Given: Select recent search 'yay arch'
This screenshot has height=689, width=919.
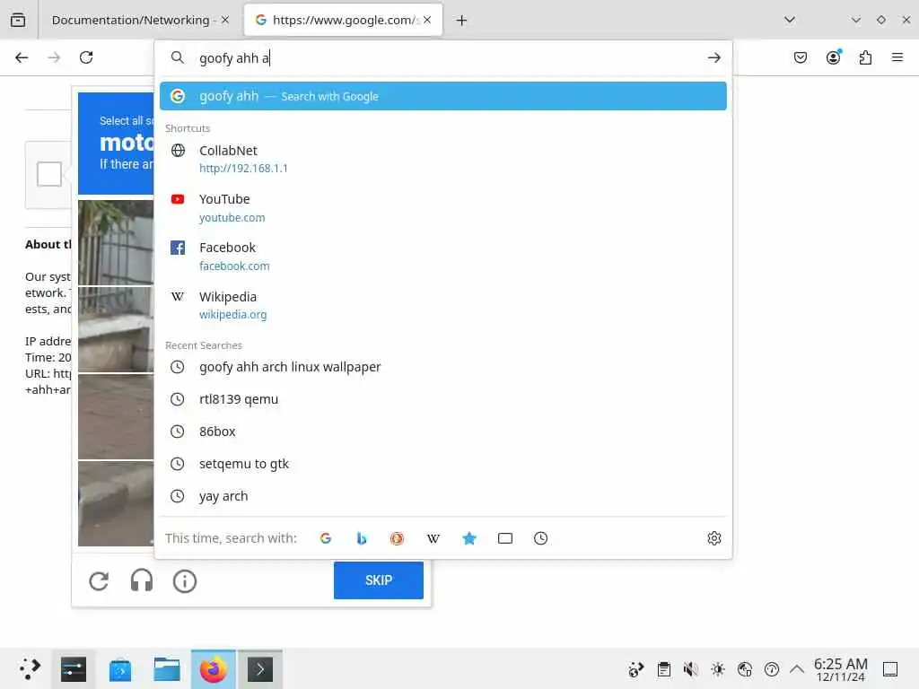Looking at the screenshot, I should (443, 495).
